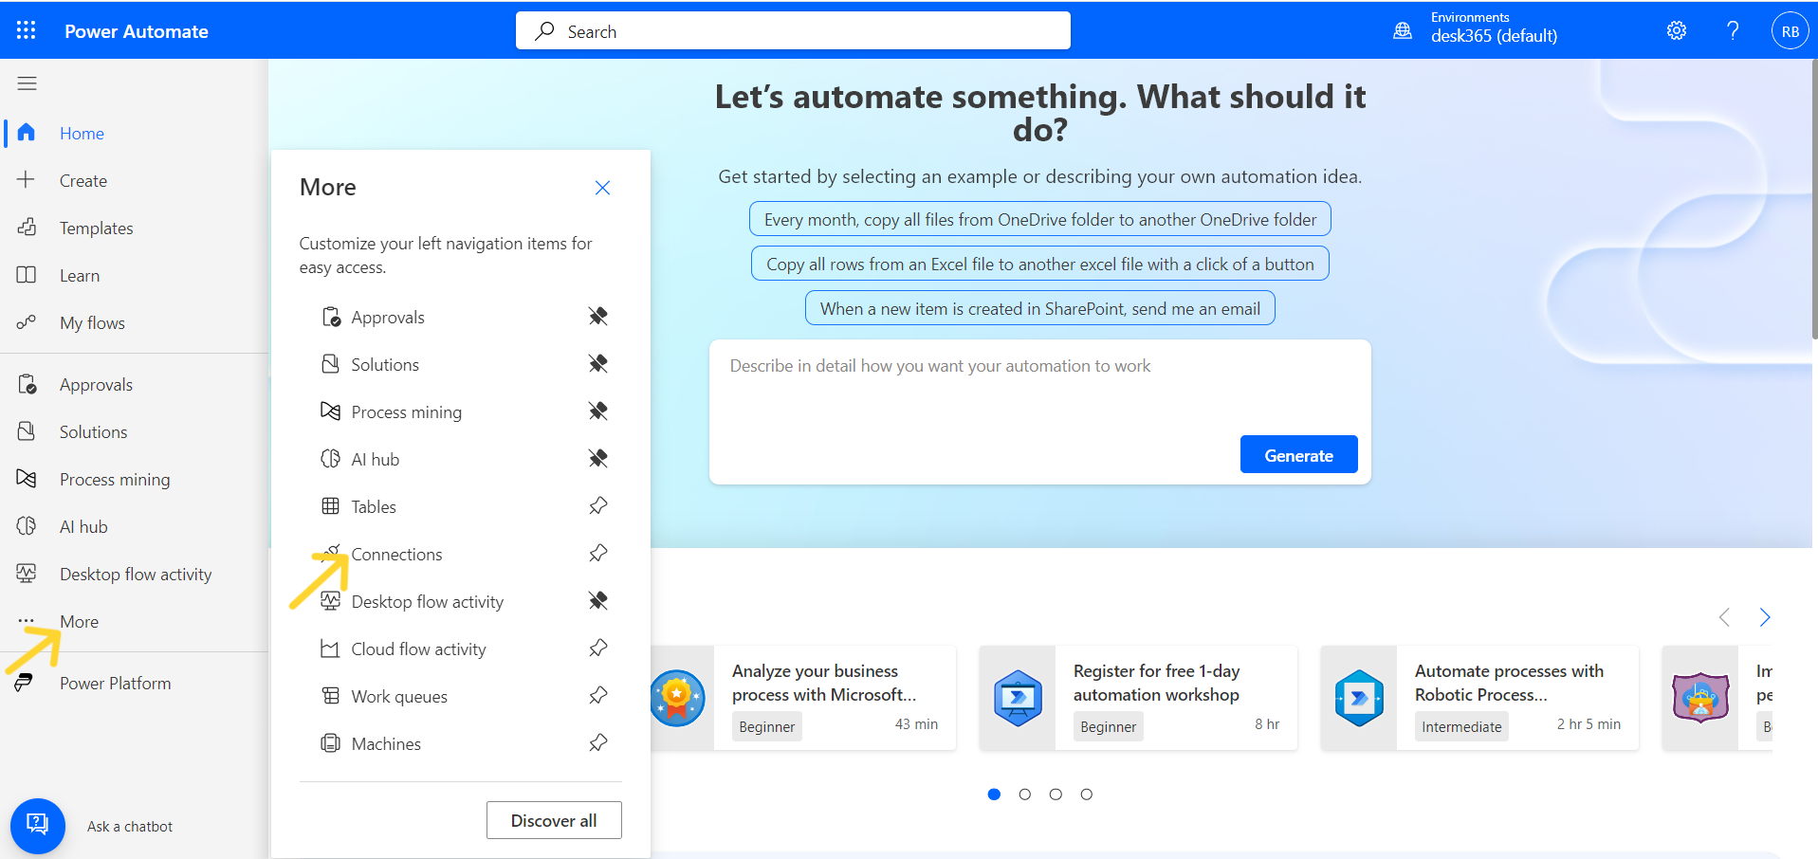Pin Machines to the left navigation
This screenshot has width=1818, height=859.
tap(597, 742)
